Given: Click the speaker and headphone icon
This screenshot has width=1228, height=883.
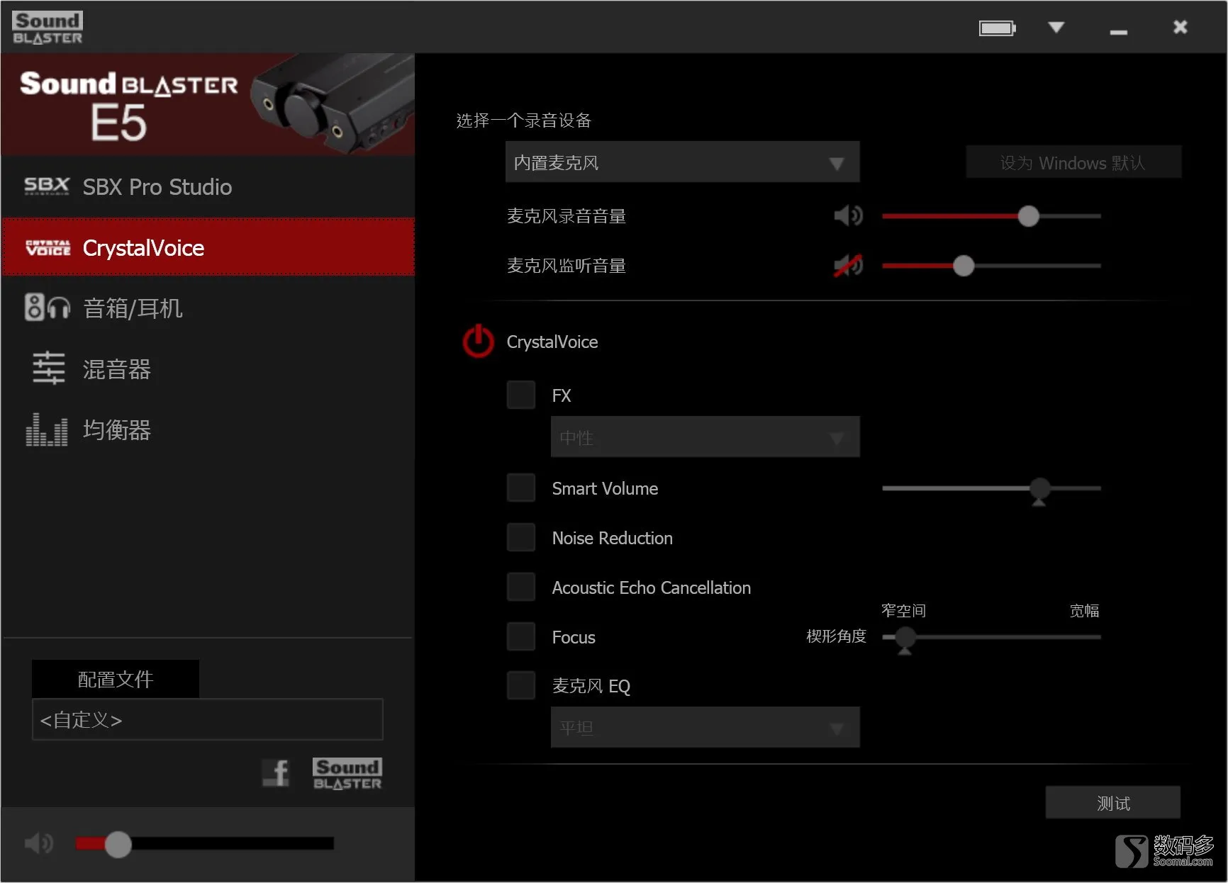Looking at the screenshot, I should pyautogui.click(x=48, y=308).
